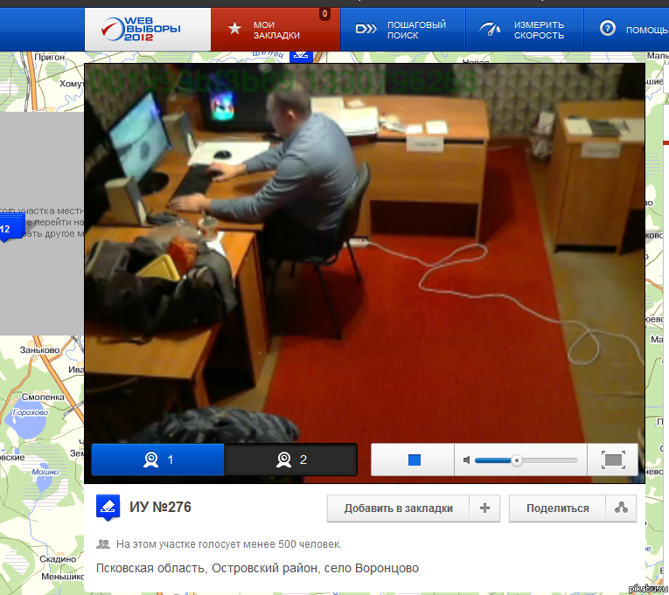This screenshot has width=669, height=595.
Task: Click the help question mark icon
Action: pyautogui.click(x=607, y=29)
